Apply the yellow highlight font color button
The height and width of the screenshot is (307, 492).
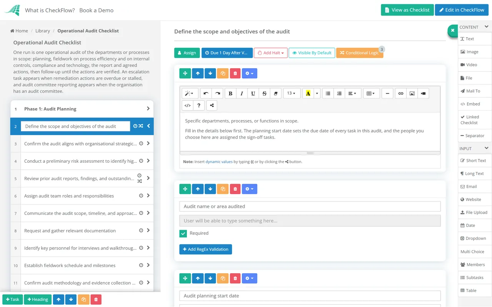(x=308, y=93)
